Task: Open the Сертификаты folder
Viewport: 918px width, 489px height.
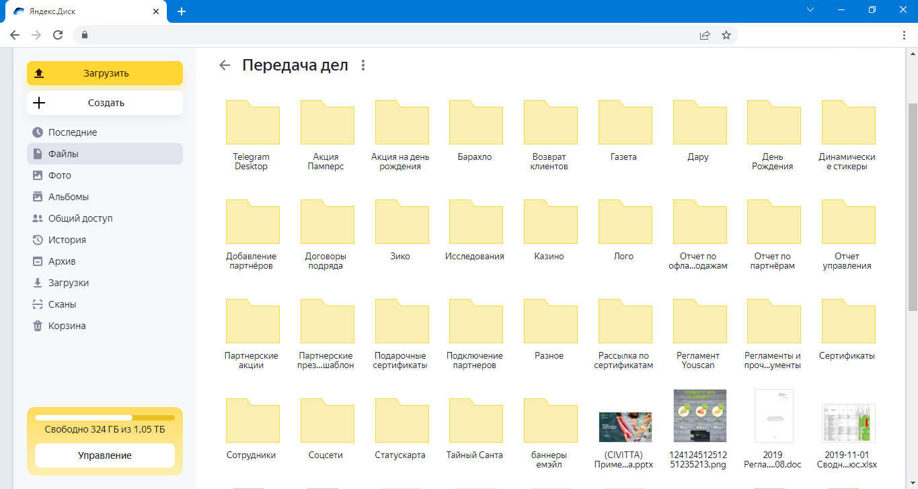Action: [x=848, y=321]
